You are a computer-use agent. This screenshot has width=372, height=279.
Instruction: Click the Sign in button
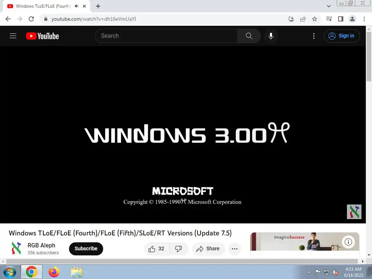coord(341,36)
